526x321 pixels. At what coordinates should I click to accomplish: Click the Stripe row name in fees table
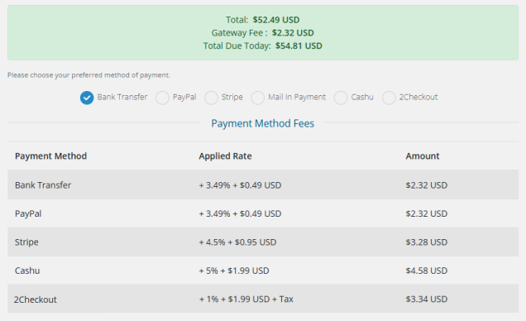coord(26,242)
